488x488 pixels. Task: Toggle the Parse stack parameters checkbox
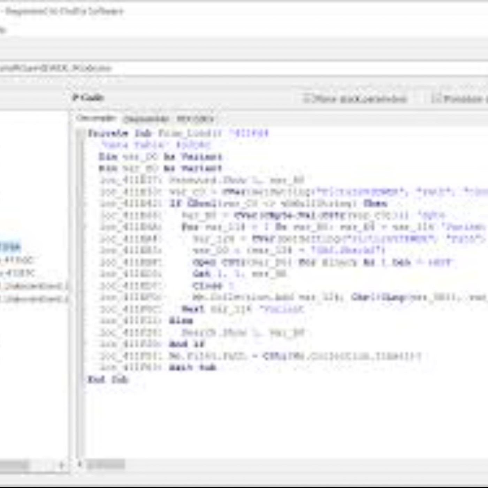(355, 99)
